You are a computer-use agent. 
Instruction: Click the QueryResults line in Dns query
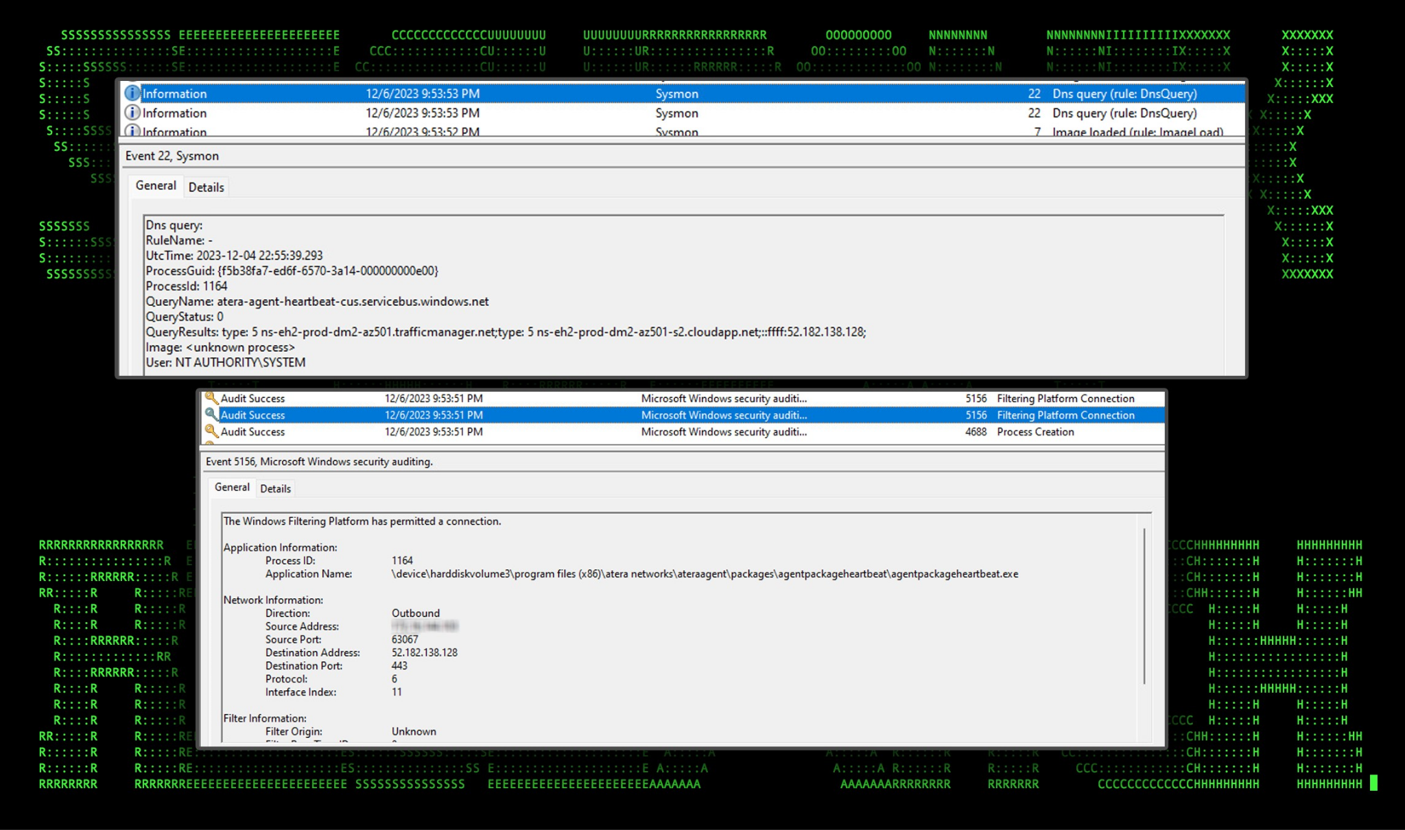[x=505, y=332]
